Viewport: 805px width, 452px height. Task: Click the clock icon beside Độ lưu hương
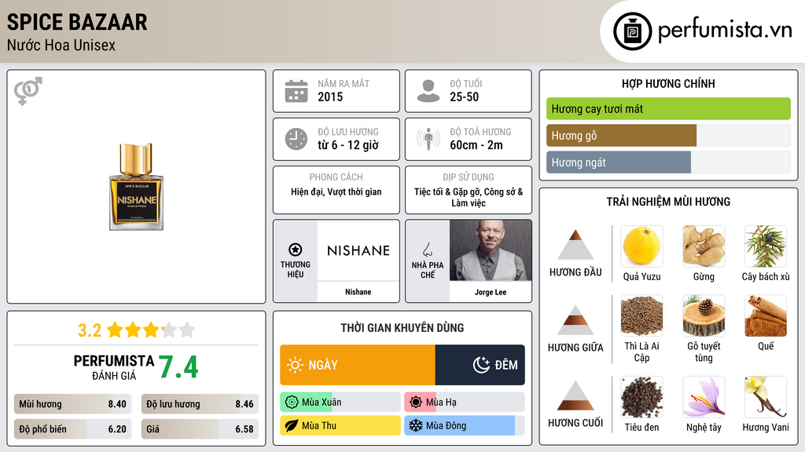pyautogui.click(x=296, y=139)
